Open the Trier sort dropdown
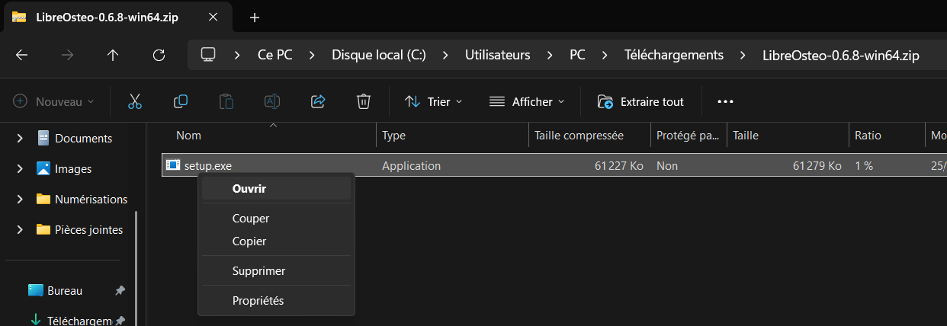Screen dimensions: 947x326 tap(434, 101)
